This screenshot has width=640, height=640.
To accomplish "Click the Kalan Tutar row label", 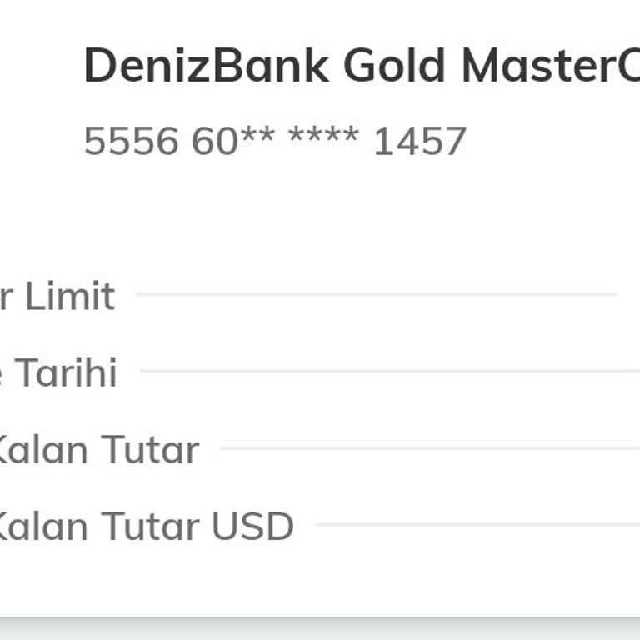I will [x=98, y=450].
